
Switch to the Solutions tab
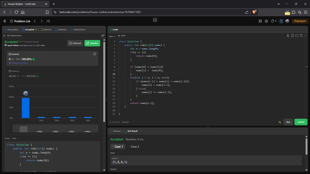tap(61, 29)
